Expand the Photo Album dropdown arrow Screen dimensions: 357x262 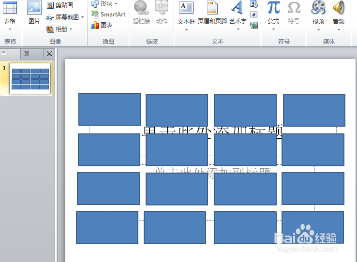pos(71,29)
